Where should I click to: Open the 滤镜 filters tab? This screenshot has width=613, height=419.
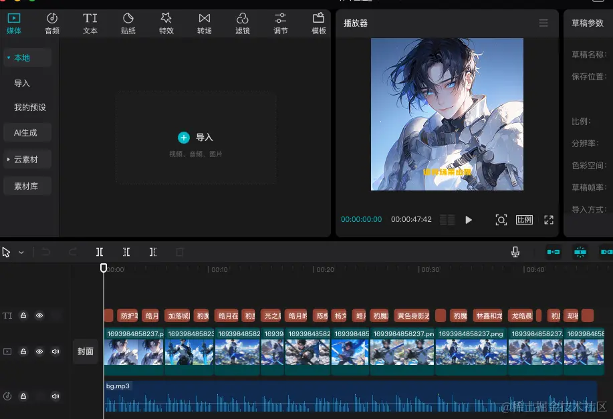[x=243, y=23]
